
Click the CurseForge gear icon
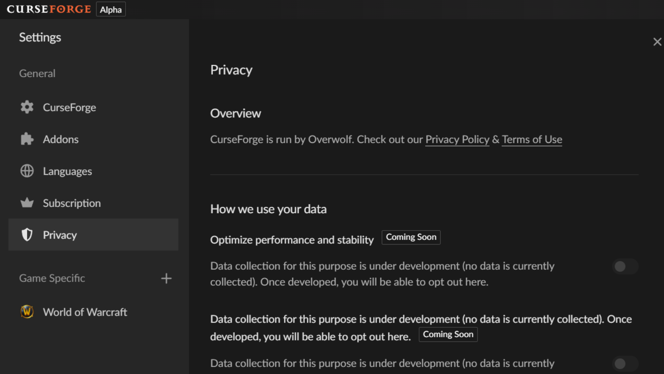tap(27, 107)
